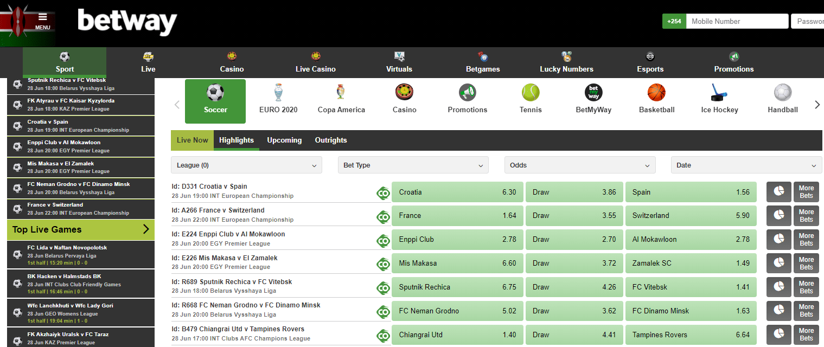Open statistics chart for Croatia v Spain
This screenshot has height=347, width=824.
[x=778, y=192]
